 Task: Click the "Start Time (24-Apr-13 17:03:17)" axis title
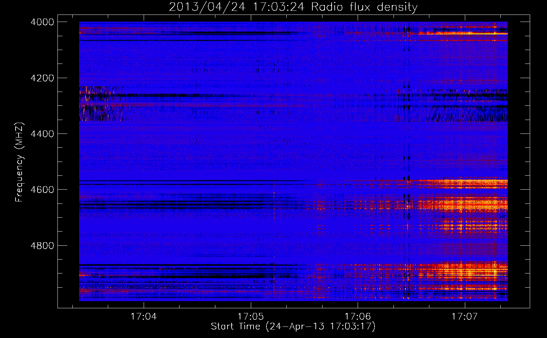(x=293, y=327)
